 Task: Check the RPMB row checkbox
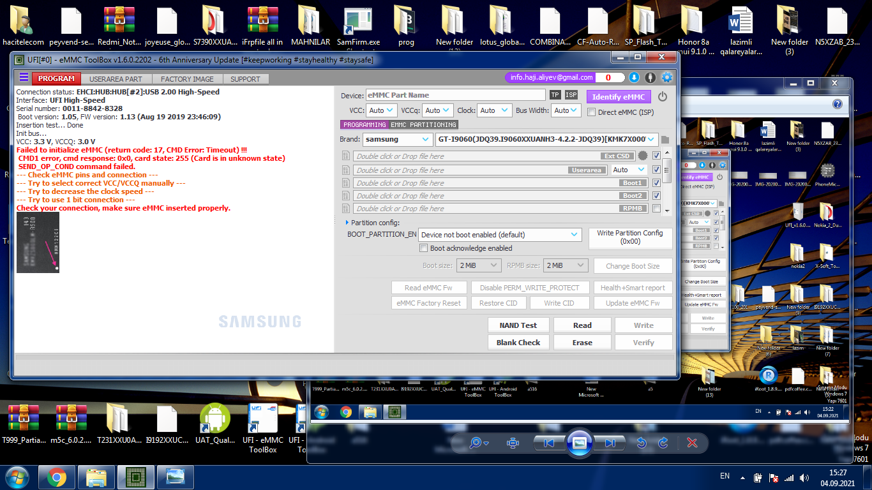(x=656, y=209)
